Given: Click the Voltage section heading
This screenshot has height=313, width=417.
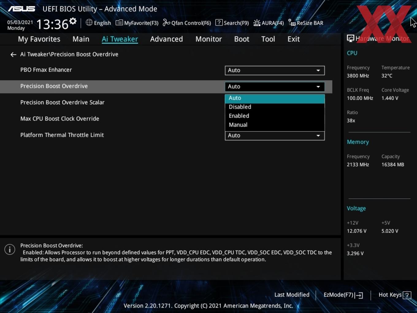Looking at the screenshot, I should point(356,208).
